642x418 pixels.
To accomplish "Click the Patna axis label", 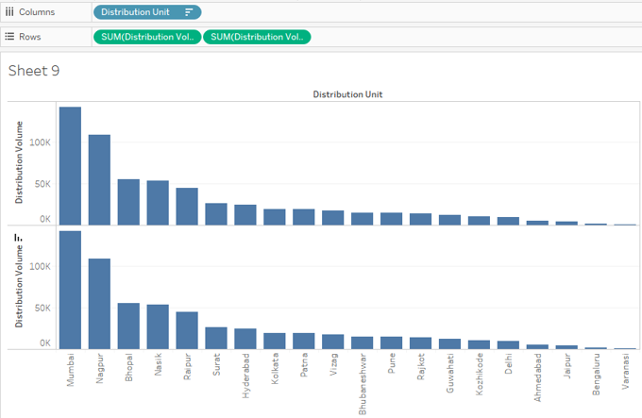I will click(304, 365).
